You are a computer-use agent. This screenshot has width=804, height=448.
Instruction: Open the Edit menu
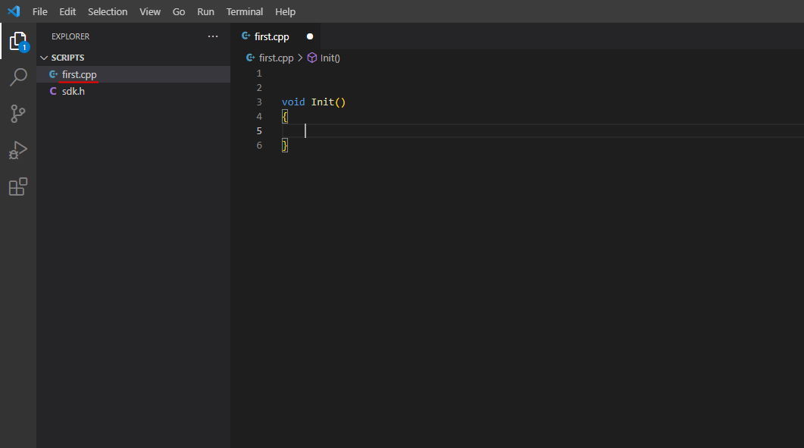[67, 11]
